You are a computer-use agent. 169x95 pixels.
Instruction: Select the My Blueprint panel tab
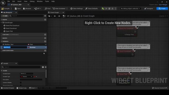(8, 12)
